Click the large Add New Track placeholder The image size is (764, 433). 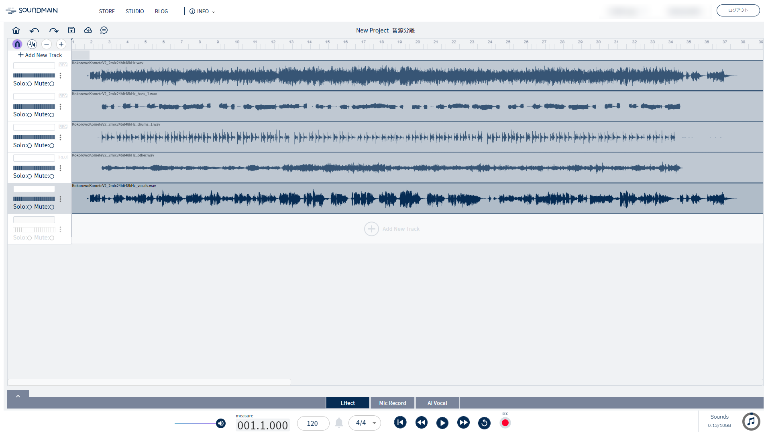pos(392,229)
